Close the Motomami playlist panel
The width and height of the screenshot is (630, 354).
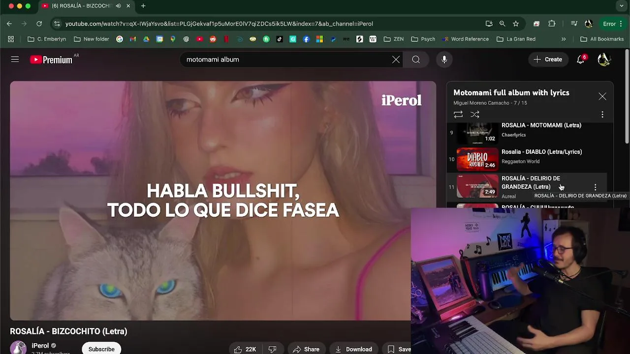[x=602, y=96]
